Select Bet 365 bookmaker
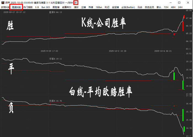193x137 pixels. [x=46, y=7]
